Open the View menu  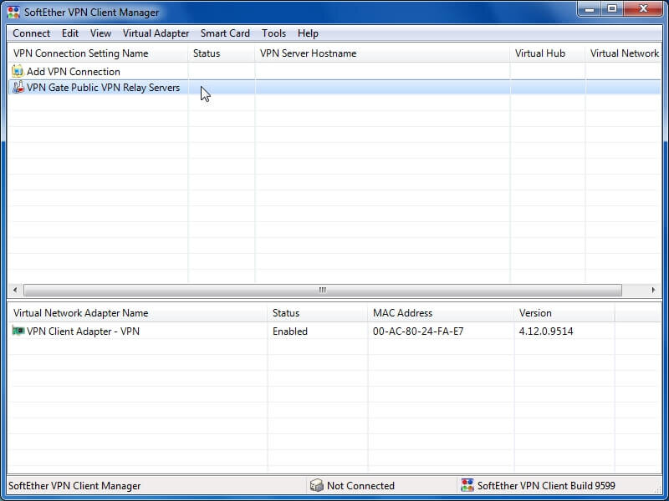point(100,33)
